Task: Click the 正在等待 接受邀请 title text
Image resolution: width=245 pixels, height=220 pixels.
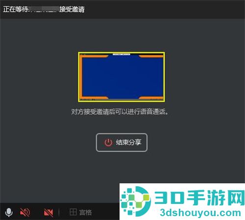Action: coord(44,9)
